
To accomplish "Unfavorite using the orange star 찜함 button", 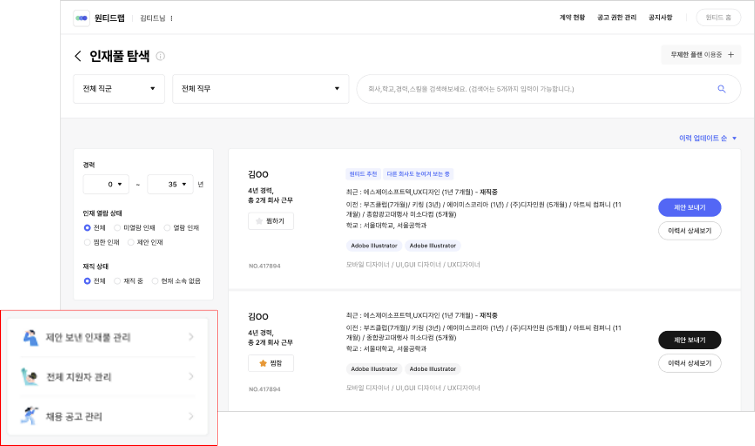I will (x=271, y=363).
